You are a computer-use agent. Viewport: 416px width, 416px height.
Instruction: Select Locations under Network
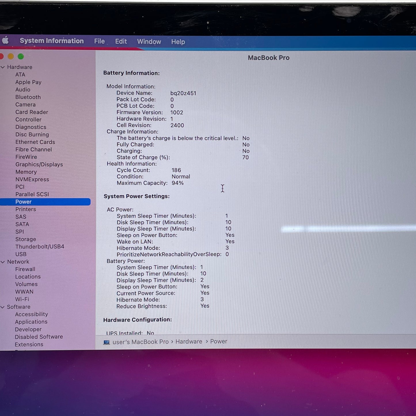(28, 277)
